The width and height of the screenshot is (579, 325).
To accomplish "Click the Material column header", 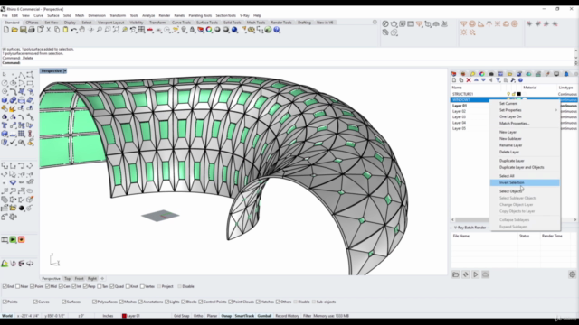I will click(x=529, y=88).
